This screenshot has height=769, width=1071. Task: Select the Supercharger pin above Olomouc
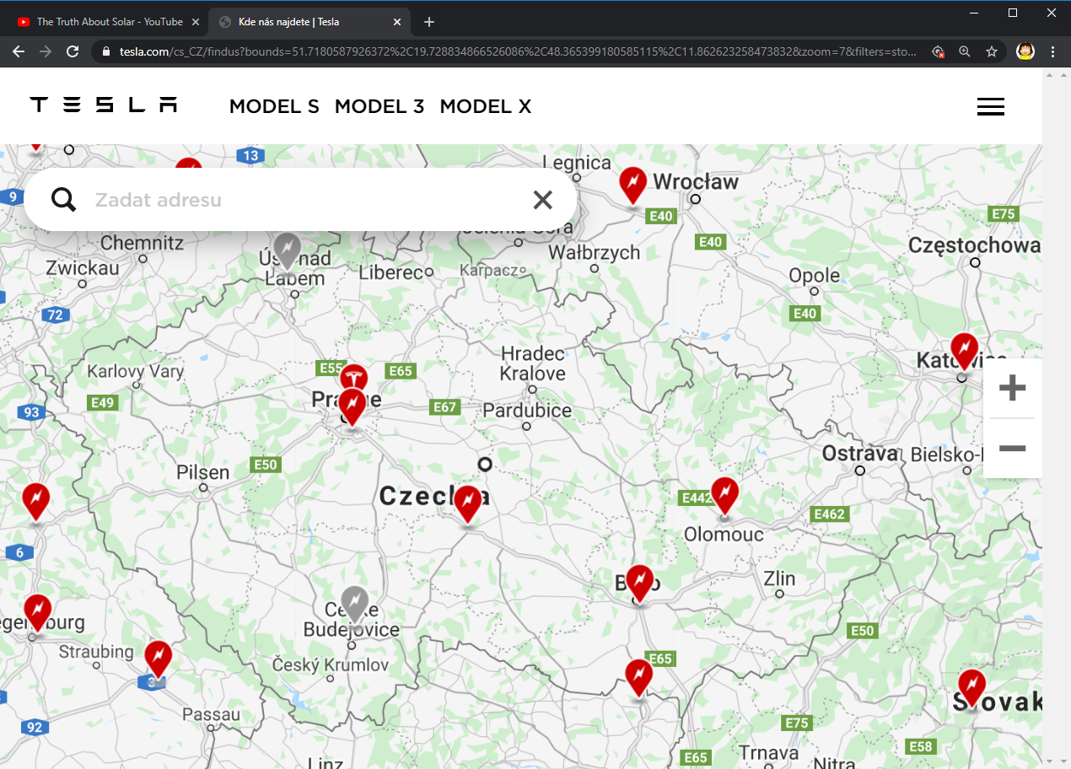tap(724, 495)
